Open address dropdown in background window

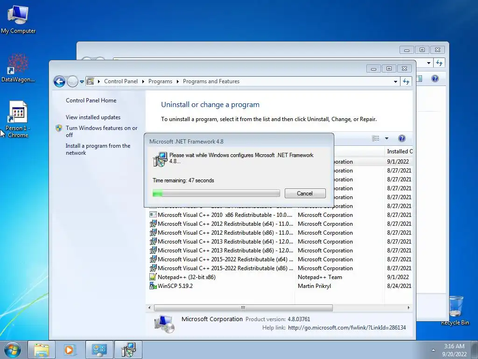(x=429, y=63)
